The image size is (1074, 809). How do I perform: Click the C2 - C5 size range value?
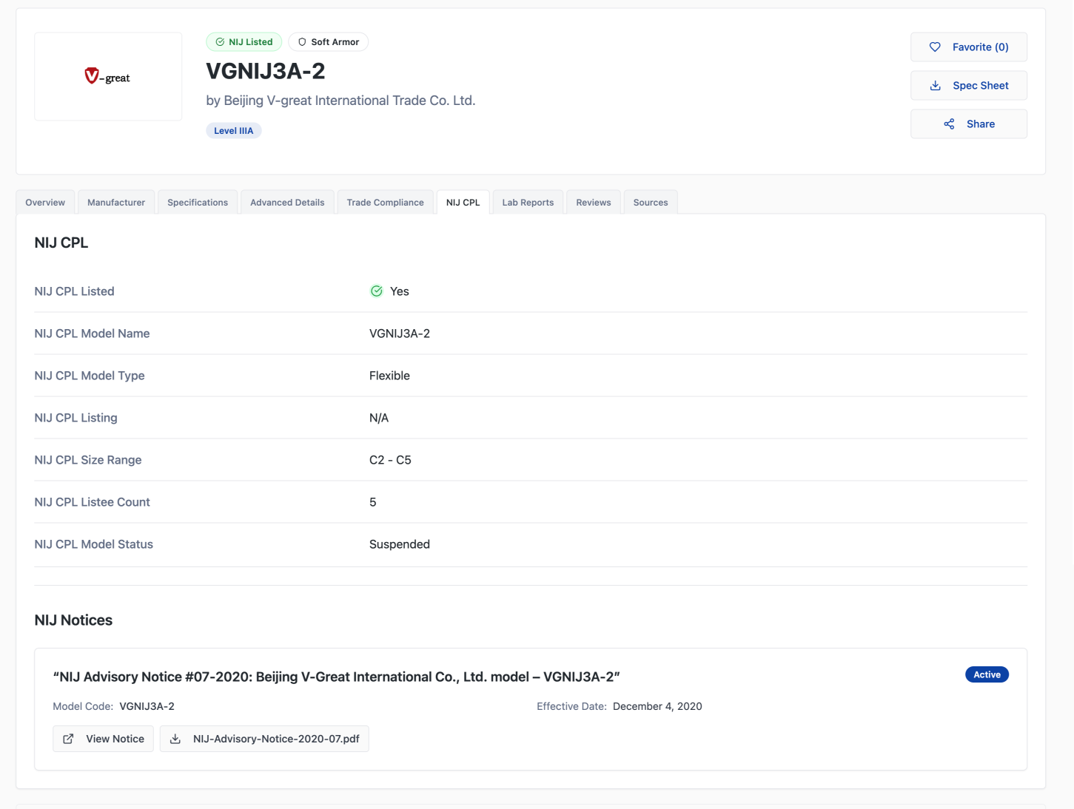click(x=390, y=460)
